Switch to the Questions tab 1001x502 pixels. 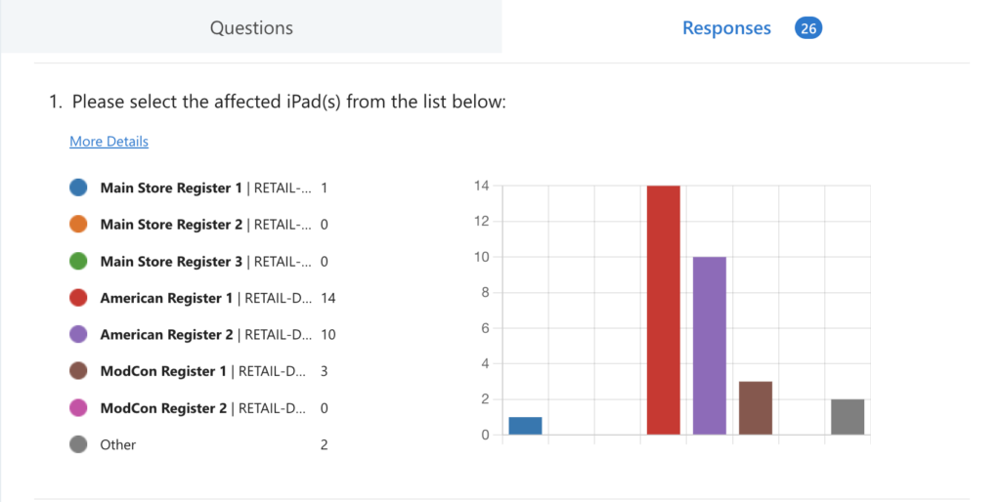coord(251,27)
